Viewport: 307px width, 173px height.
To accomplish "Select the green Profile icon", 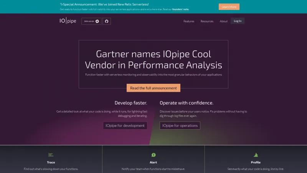I will (256, 155).
